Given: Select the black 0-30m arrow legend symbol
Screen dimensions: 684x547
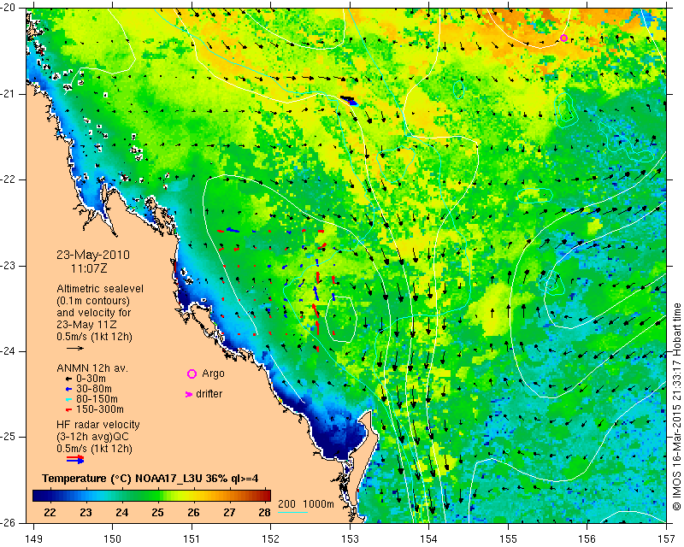Looking at the screenshot, I should [x=68, y=379].
